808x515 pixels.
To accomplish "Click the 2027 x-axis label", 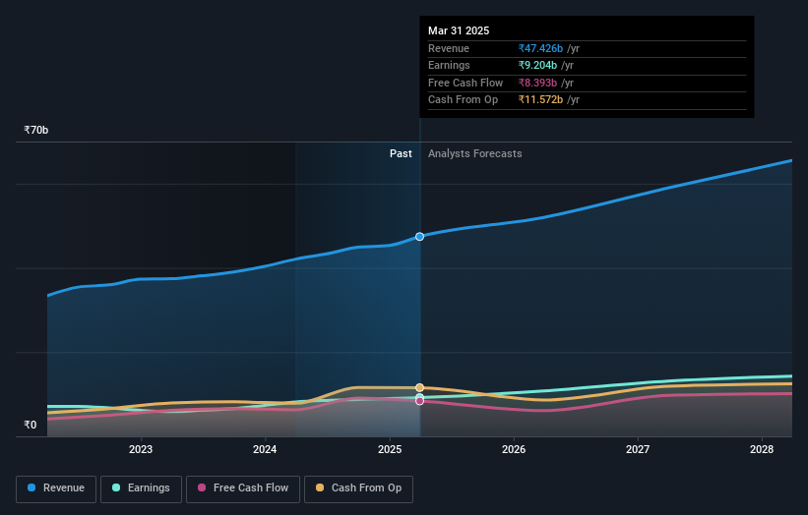I will [638, 450].
